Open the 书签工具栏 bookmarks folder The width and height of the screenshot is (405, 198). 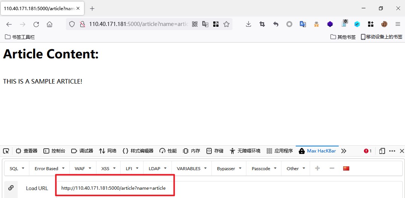pyautogui.click(x=20, y=37)
